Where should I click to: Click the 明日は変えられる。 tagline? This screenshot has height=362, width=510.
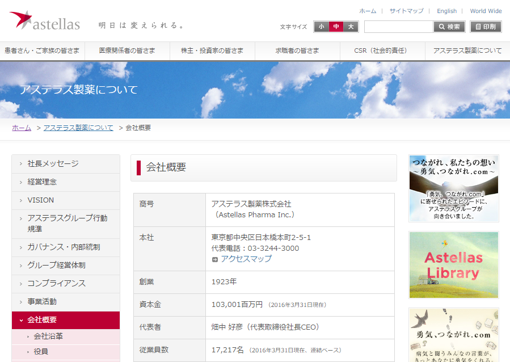click(141, 26)
